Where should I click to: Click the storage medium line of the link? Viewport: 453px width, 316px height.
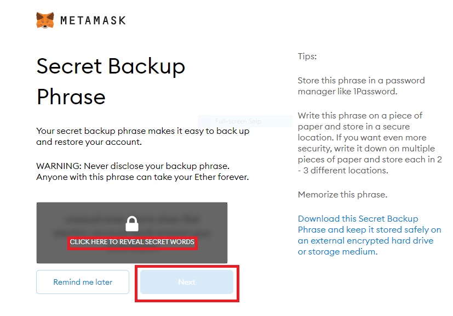(338, 252)
